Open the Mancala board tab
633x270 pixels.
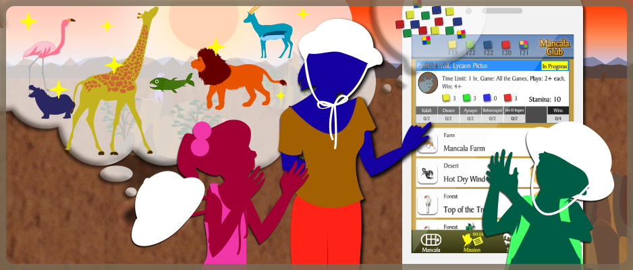[431, 242]
